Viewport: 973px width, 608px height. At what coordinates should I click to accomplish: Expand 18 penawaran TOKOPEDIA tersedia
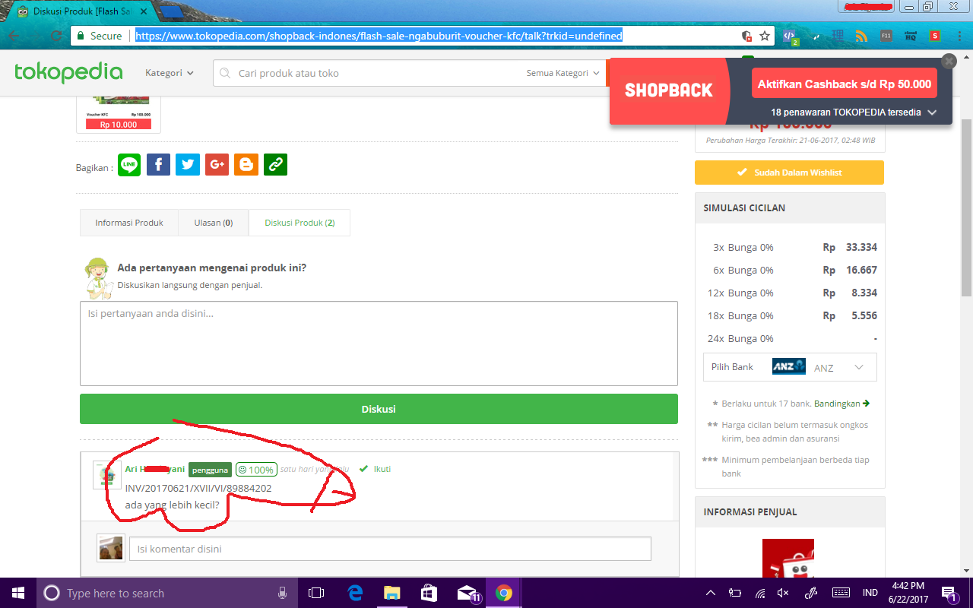pos(854,112)
